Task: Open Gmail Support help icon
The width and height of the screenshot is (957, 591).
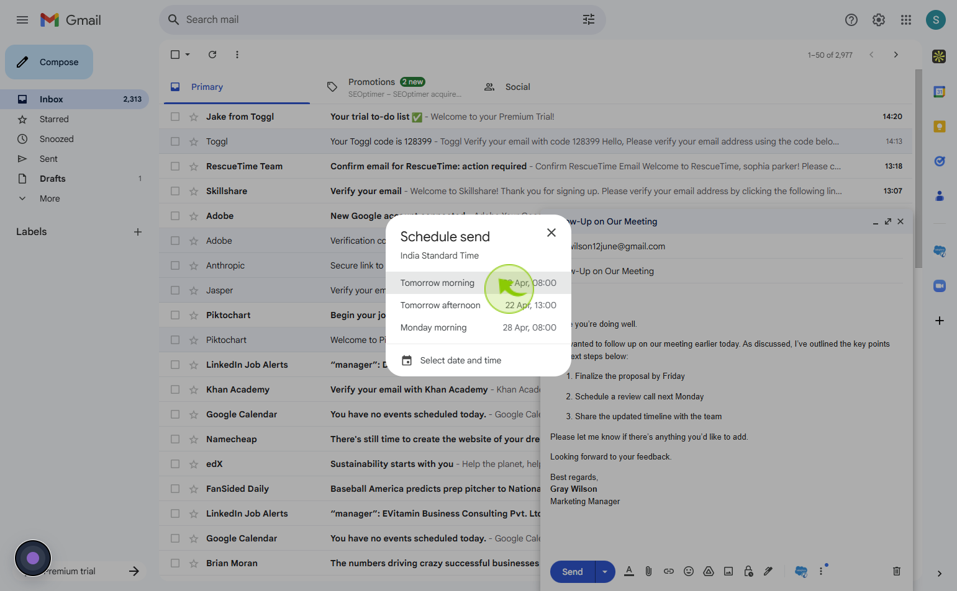Action: click(851, 20)
